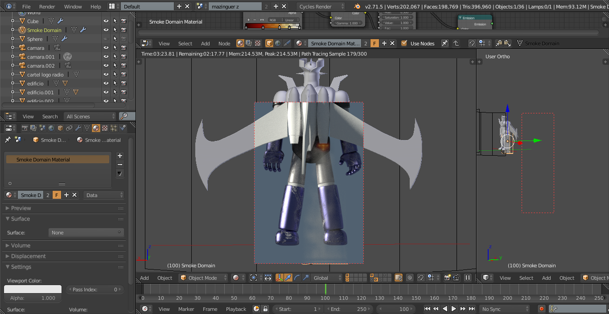Open the Render menu in top bar

point(47,7)
